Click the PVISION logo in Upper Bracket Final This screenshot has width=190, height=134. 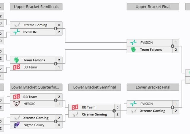pyautogui.click(x=133, y=43)
